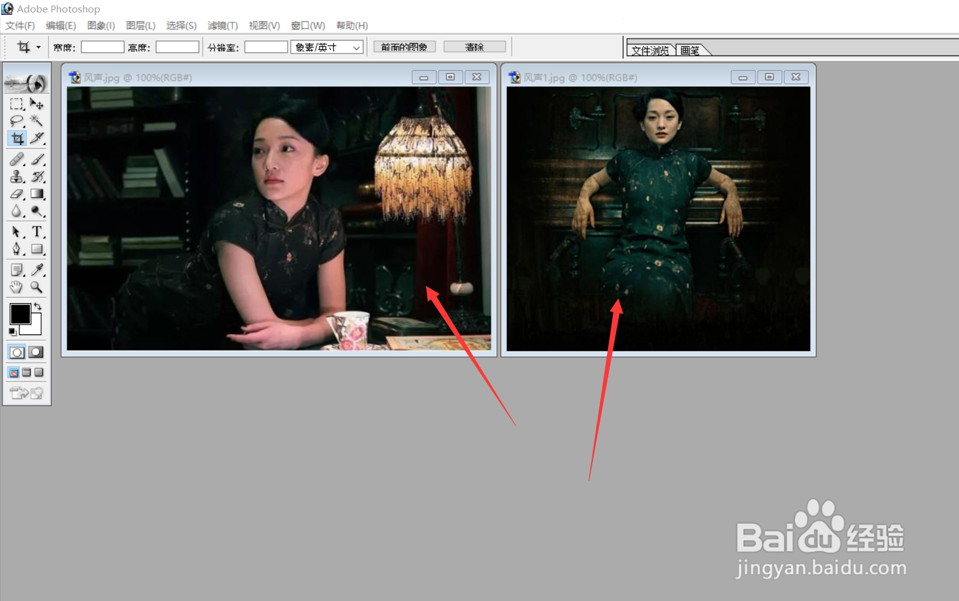
Task: Switch to the 画笔 tab
Action: click(x=690, y=50)
